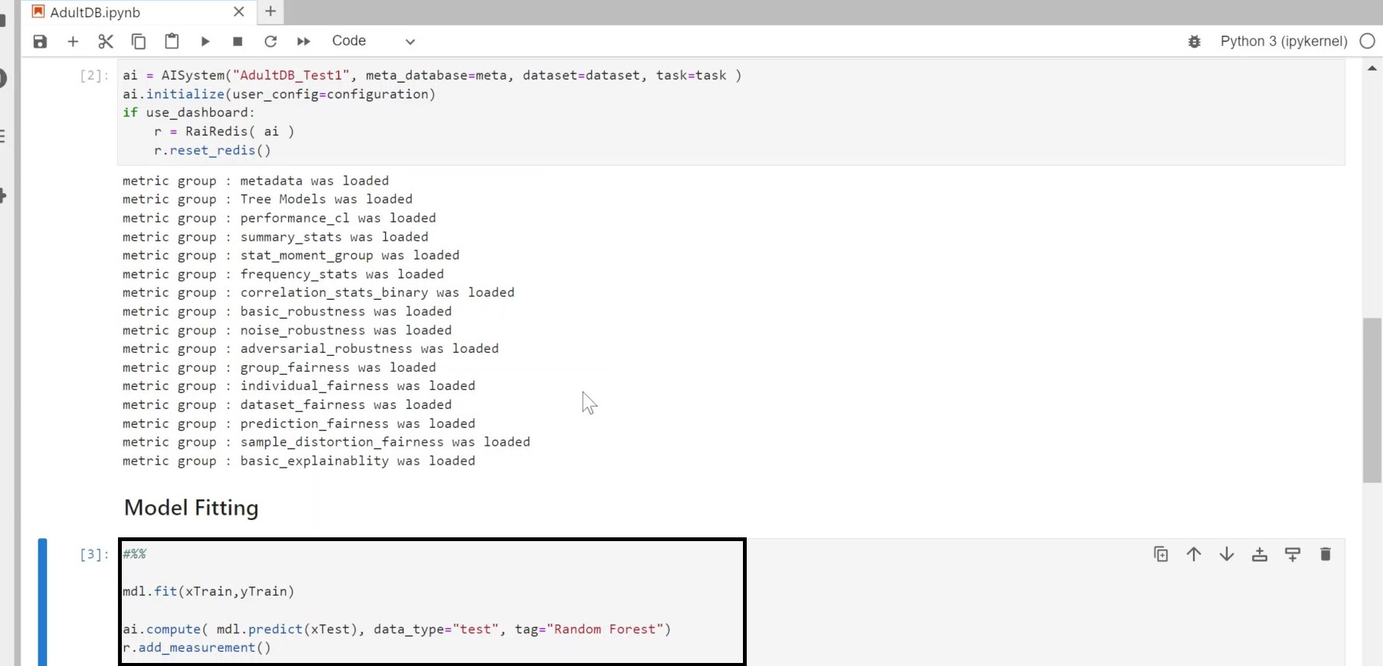The image size is (1383, 666).
Task: Click output line 'group_fairness was loaded'
Action: point(279,367)
